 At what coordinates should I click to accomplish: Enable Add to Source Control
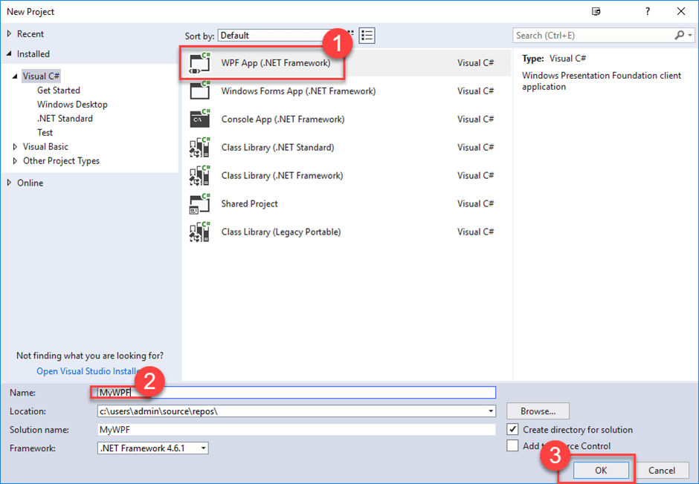tap(512, 445)
